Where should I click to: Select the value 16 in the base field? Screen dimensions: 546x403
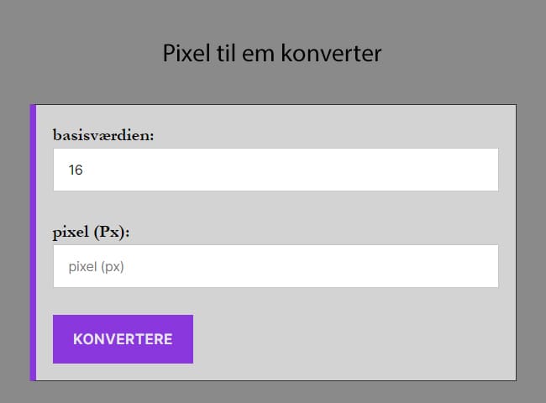click(x=76, y=170)
